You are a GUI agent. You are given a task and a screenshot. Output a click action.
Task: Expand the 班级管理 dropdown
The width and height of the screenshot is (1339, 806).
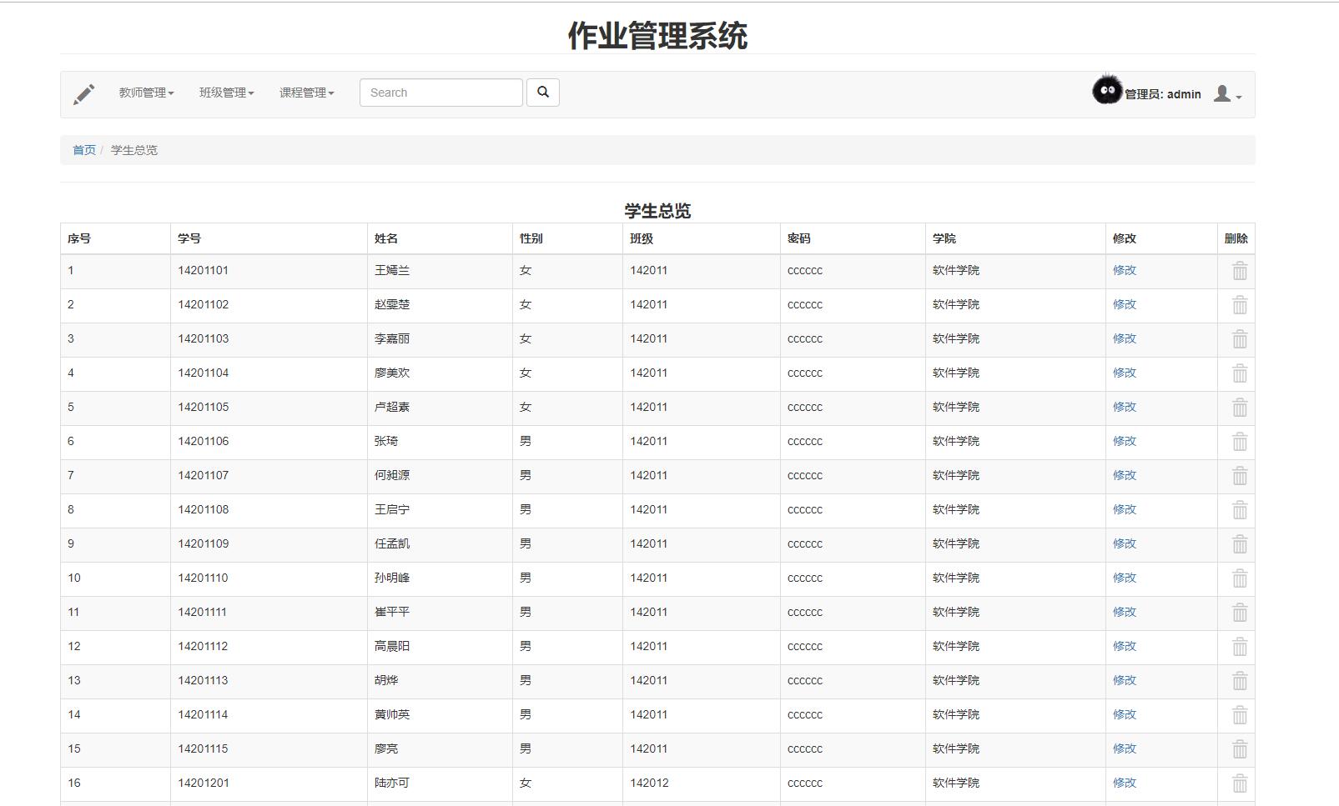[x=225, y=93]
